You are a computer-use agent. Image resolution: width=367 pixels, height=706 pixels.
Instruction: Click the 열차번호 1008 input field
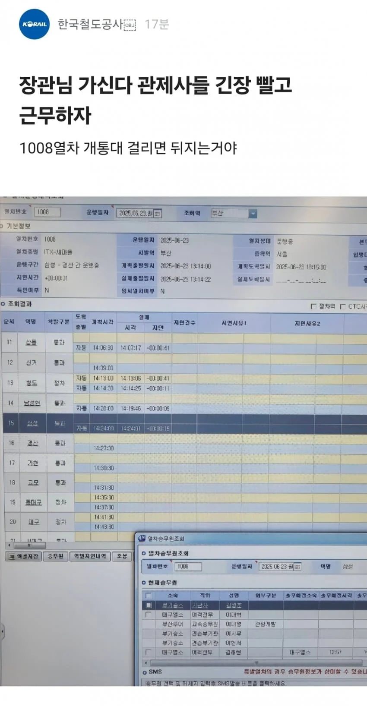coord(47,212)
